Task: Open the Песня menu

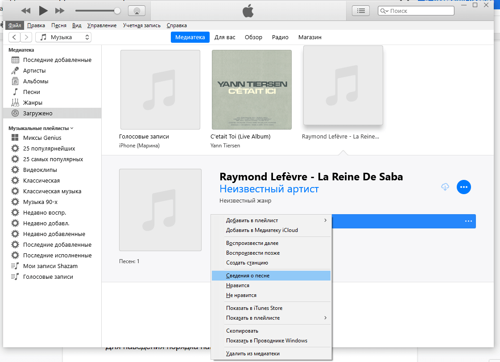Action: pos(59,25)
